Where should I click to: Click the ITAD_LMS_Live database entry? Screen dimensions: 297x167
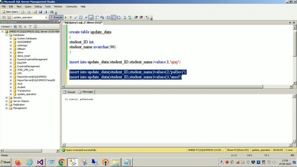(26, 70)
